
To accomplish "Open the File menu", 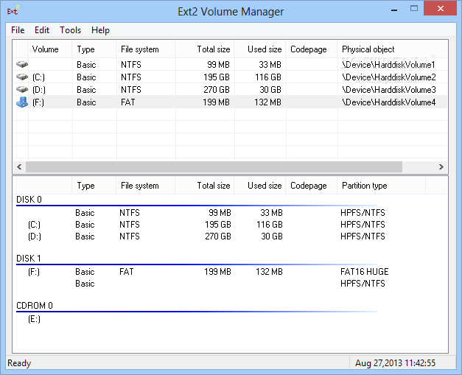I will pyautogui.click(x=18, y=30).
